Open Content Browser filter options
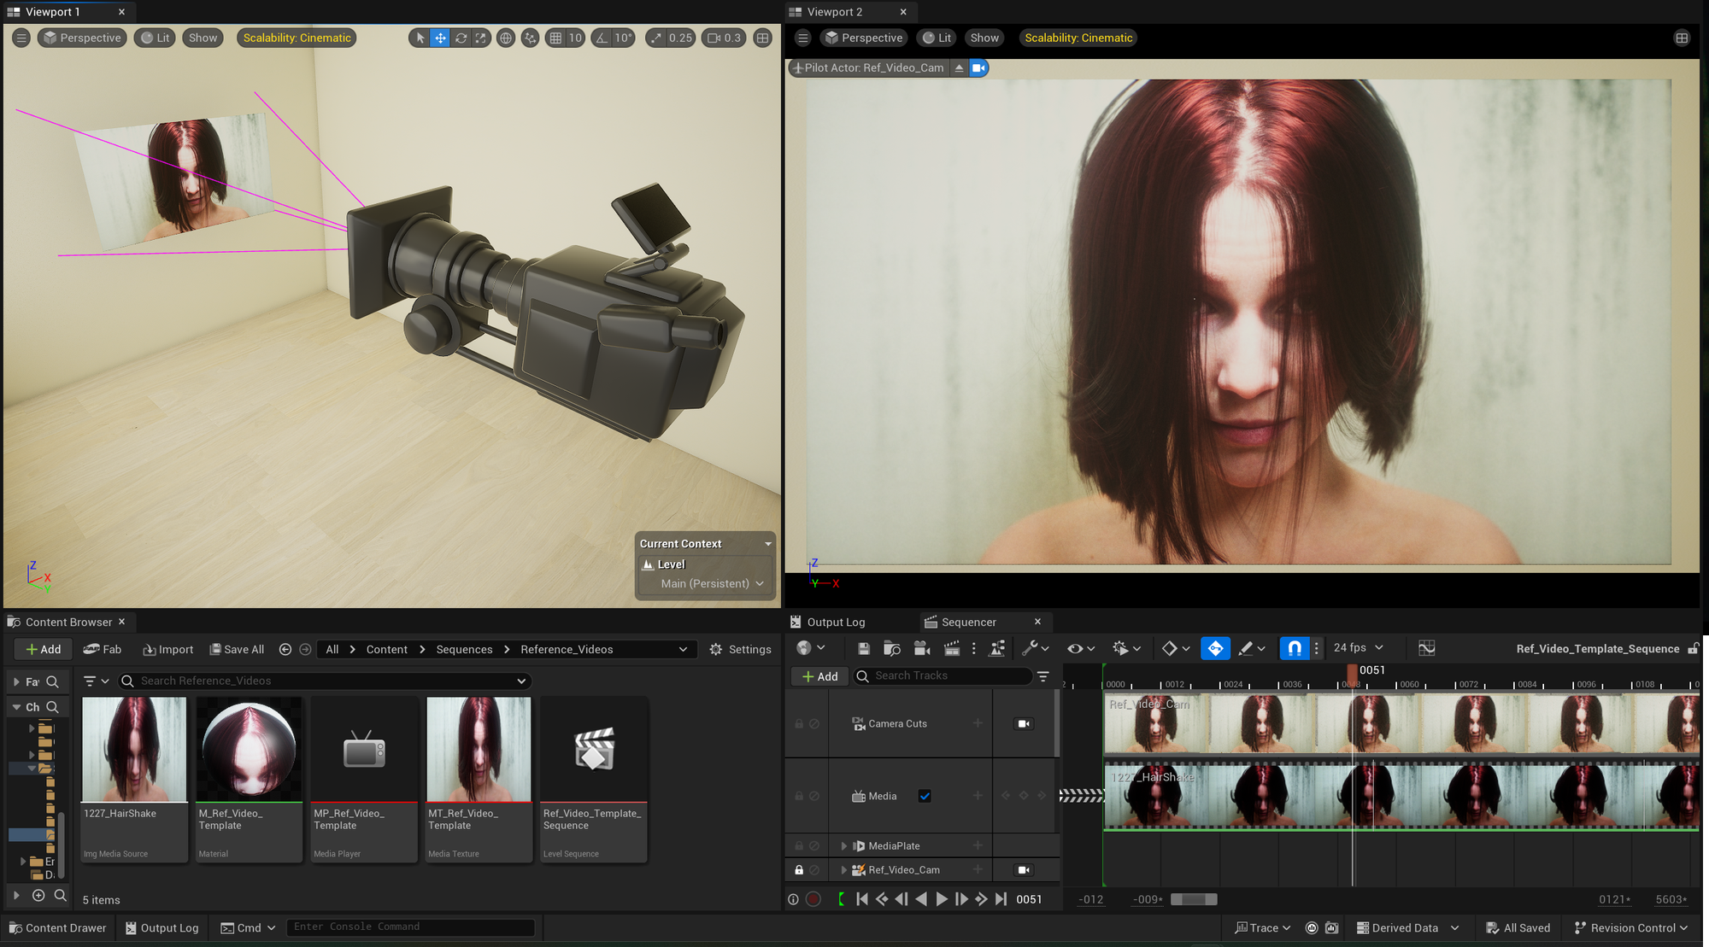 point(96,681)
